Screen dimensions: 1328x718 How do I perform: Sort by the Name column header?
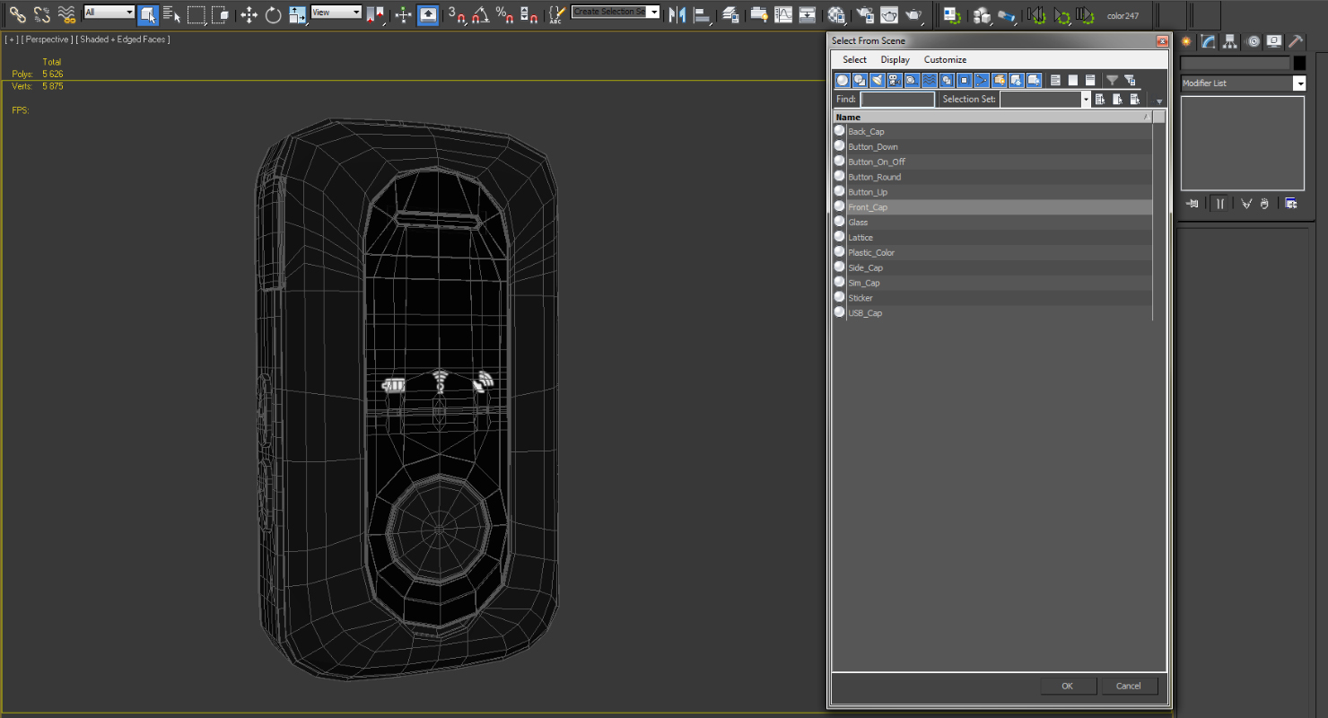tap(992, 118)
